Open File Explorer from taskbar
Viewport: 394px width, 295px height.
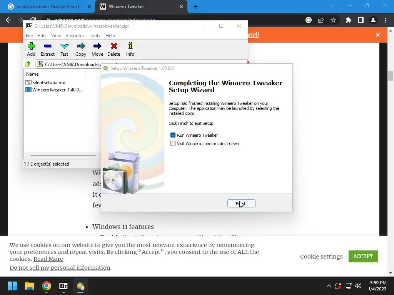point(29,286)
